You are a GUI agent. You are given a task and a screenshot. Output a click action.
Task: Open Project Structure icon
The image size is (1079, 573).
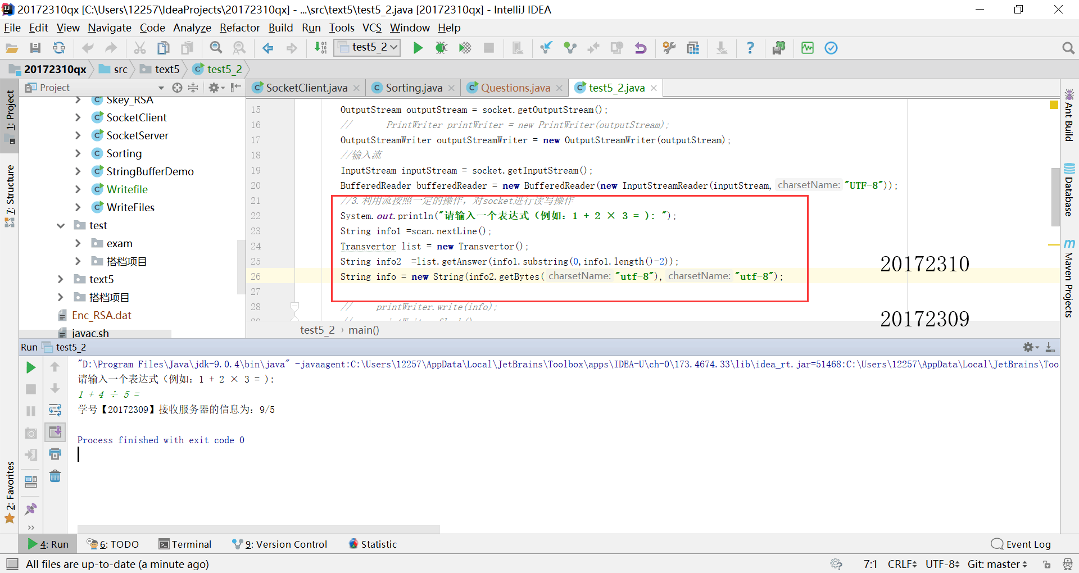click(693, 48)
